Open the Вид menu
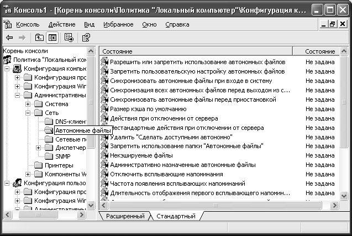Image resolution: width=352 pixels, height=236 pixels. coord(89,24)
